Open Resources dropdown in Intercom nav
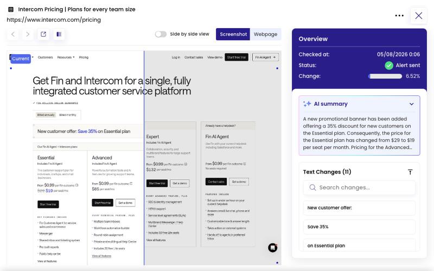The height and width of the screenshot is (271, 434). [x=66, y=57]
